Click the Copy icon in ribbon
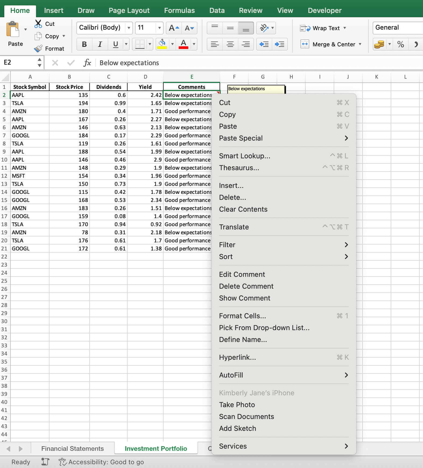Image resolution: width=423 pixels, height=468 pixels. (38, 36)
